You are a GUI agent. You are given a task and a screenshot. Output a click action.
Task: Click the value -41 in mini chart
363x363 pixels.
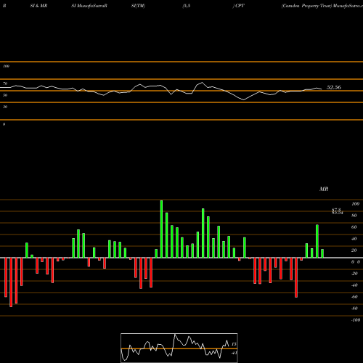234,353
